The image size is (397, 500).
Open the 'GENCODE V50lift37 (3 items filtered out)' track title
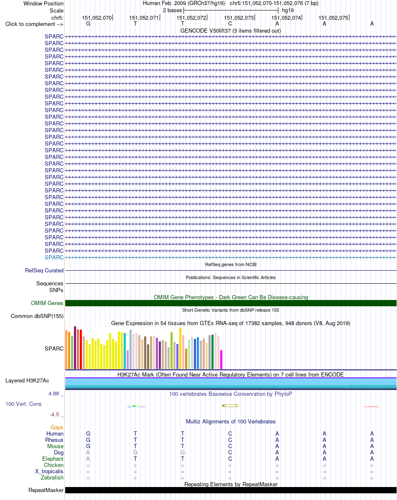click(x=231, y=31)
